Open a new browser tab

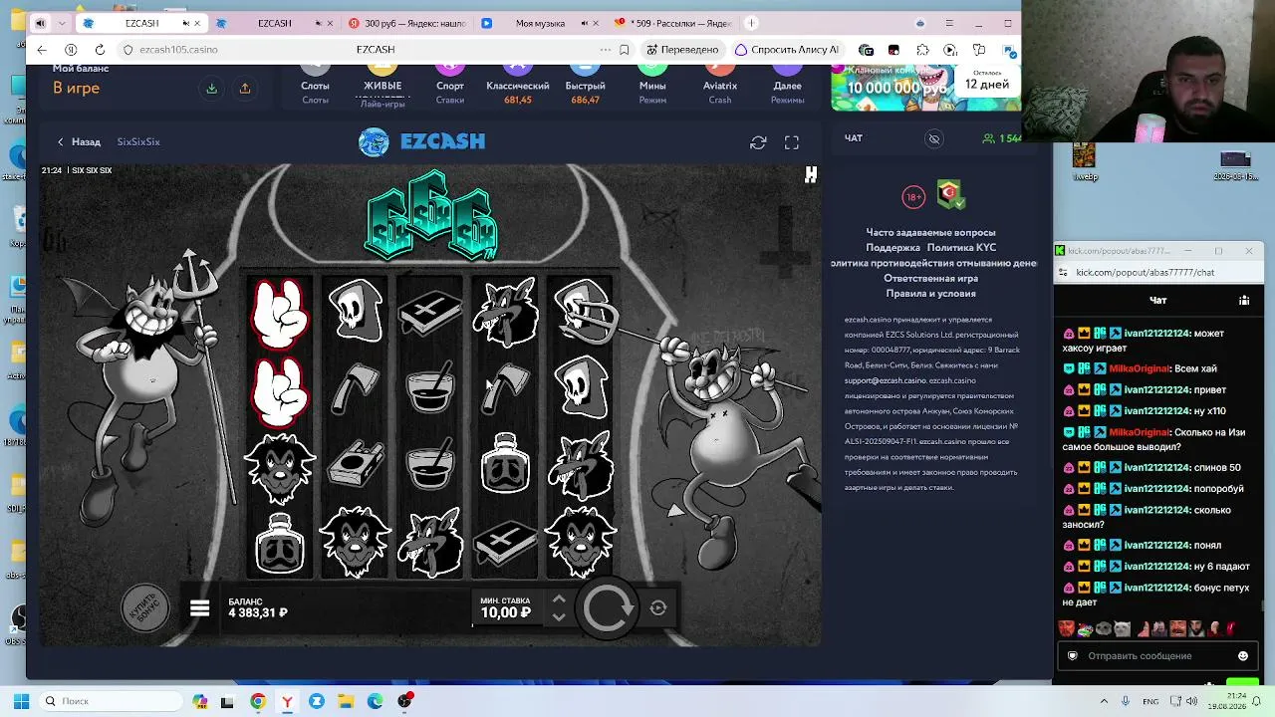(x=751, y=23)
